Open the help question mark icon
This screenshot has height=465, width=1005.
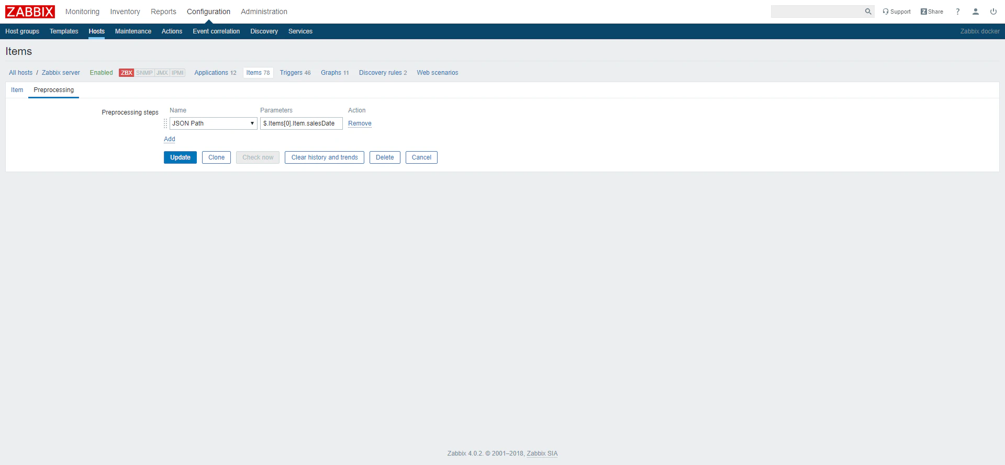pos(958,12)
